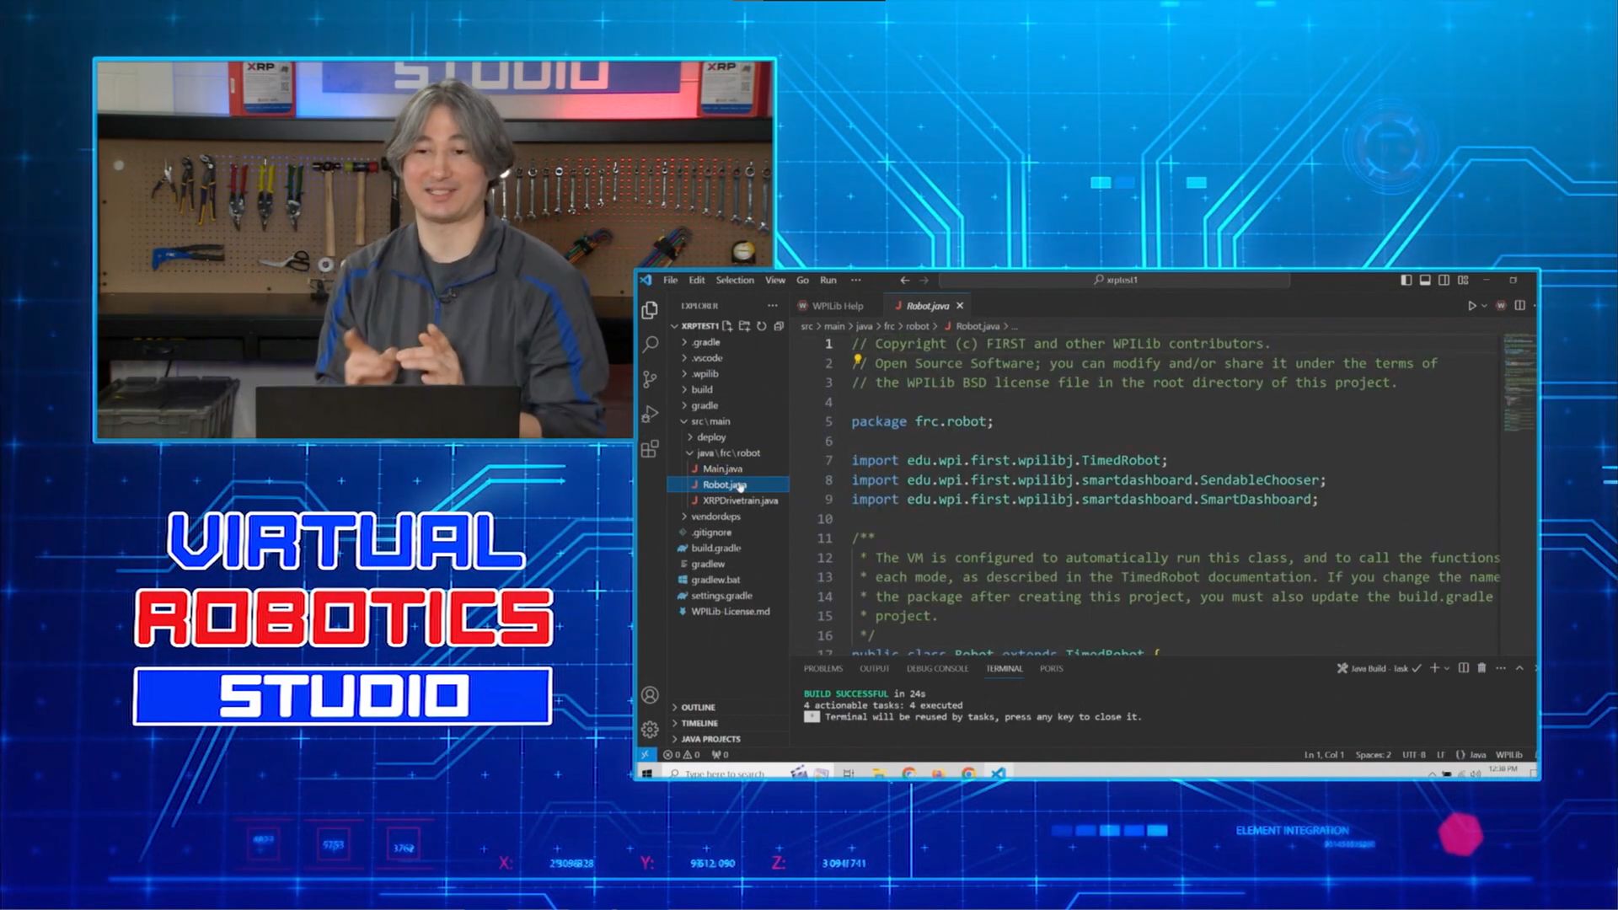Open Run and Debug sidebar view

pos(650,414)
